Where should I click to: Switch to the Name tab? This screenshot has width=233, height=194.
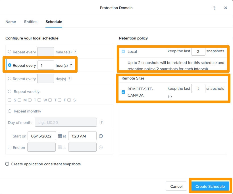pyautogui.click(x=11, y=22)
